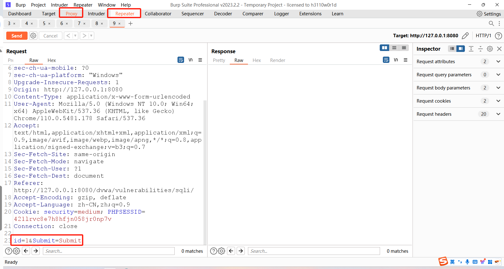This screenshot has width=504, height=269.
Task: Dock the Inspector panel to the right
Action: 460,48
